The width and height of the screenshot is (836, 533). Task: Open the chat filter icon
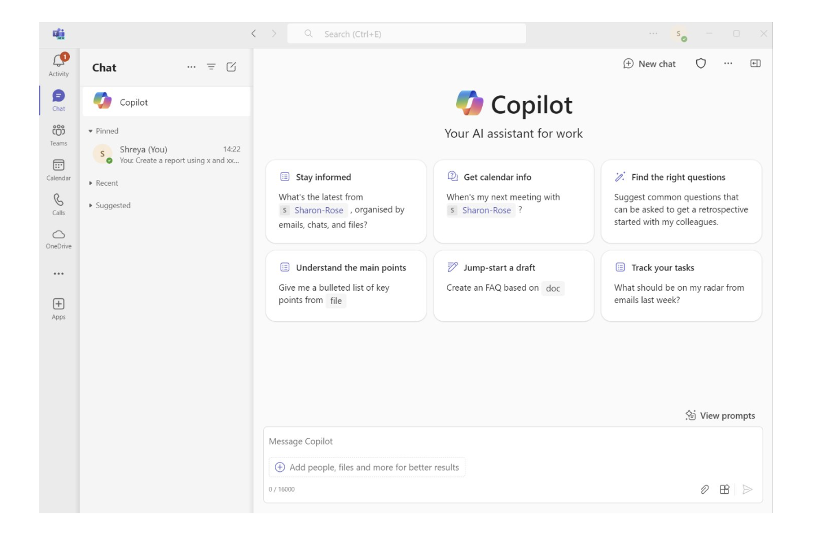pos(211,67)
